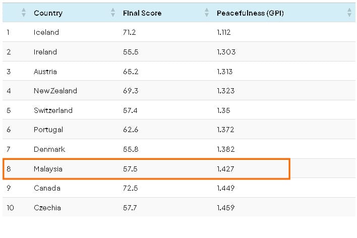This screenshot has height=238, width=357.
Task: Sort table by rank number column icon
Action: pos(23,13)
